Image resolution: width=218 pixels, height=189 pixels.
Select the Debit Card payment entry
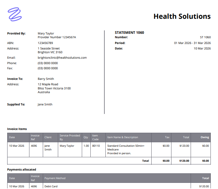(x=51, y=186)
